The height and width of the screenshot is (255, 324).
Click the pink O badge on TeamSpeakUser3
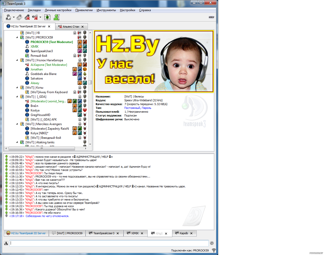tap(80, 51)
